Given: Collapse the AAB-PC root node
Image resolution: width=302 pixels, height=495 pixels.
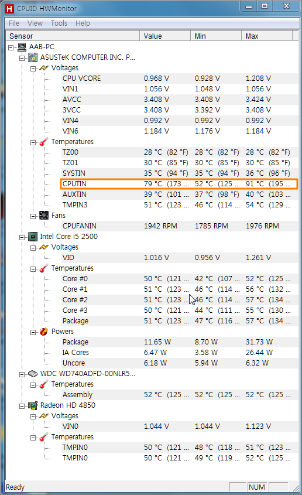Looking at the screenshot, I should coord(11,47).
